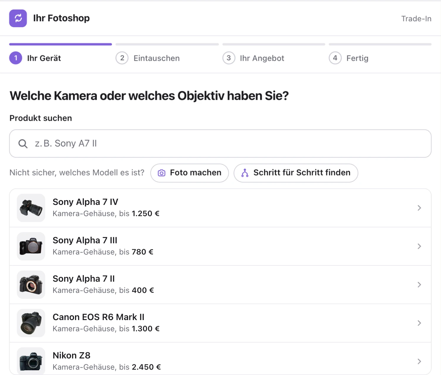This screenshot has width=441, height=375.
Task: Focus the Produkt suchen search field
Action: point(220,144)
